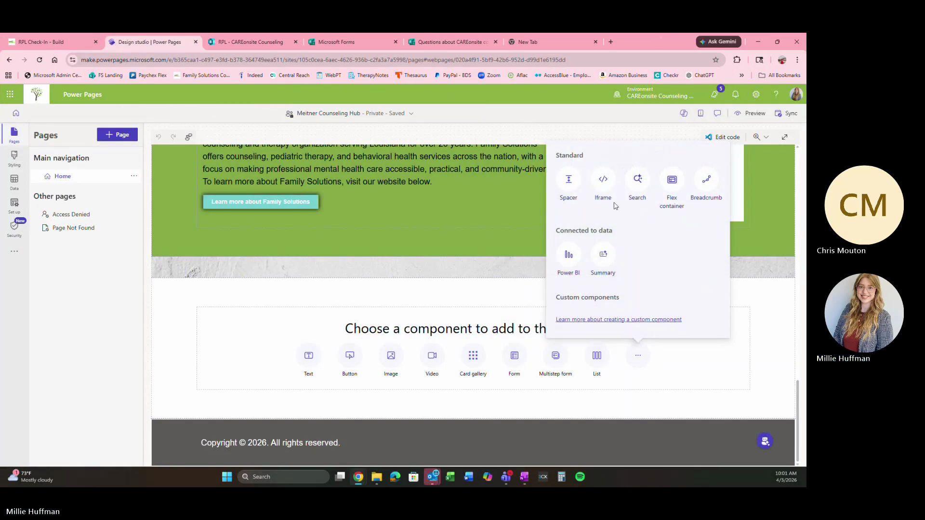Open the Access Denied page
This screenshot has width=925, height=520.
[71, 214]
